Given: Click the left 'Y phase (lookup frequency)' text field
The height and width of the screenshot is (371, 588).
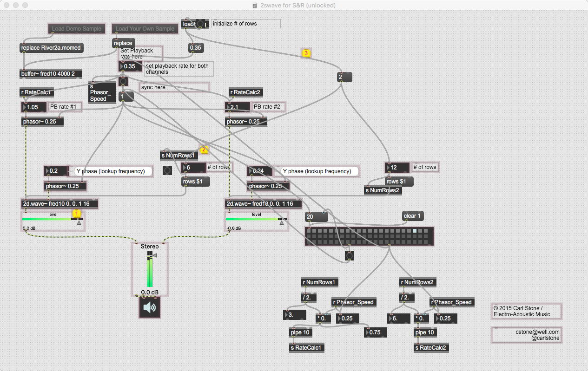Looking at the screenshot, I should 113,171.
